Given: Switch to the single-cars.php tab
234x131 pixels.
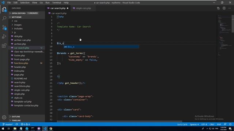Looking at the screenshot, I should 83,8.
